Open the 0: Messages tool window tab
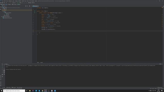 (19, 87)
